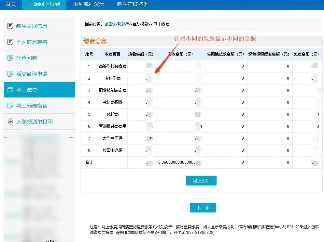Screen dimensions: 324x242
Task: Click the 个人信息完善 sidebar icon
Action: (10, 42)
